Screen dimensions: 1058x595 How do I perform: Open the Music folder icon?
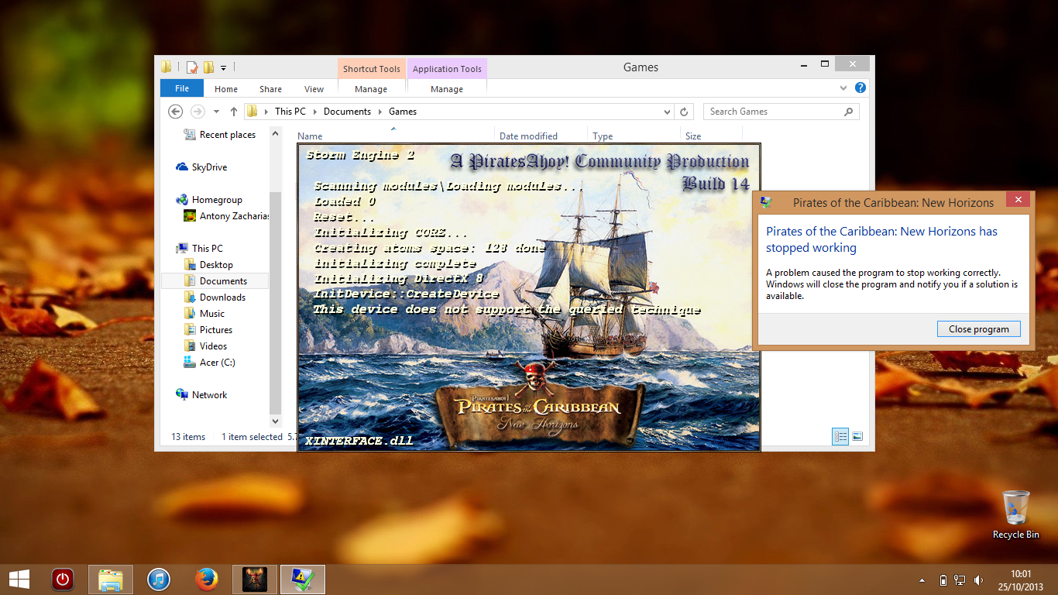[x=190, y=314]
